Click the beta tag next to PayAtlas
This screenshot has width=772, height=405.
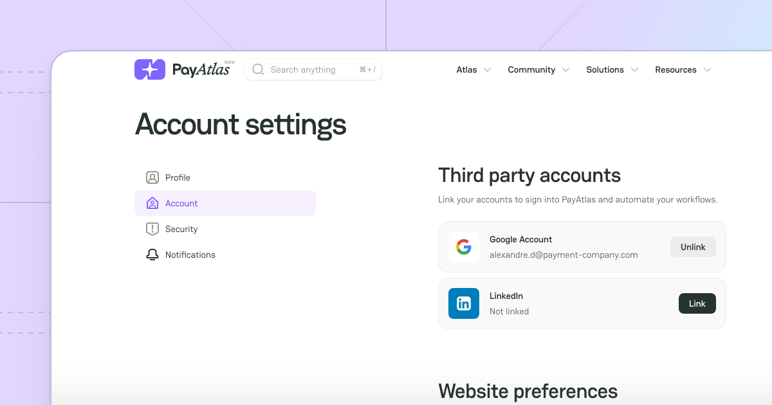click(x=230, y=62)
